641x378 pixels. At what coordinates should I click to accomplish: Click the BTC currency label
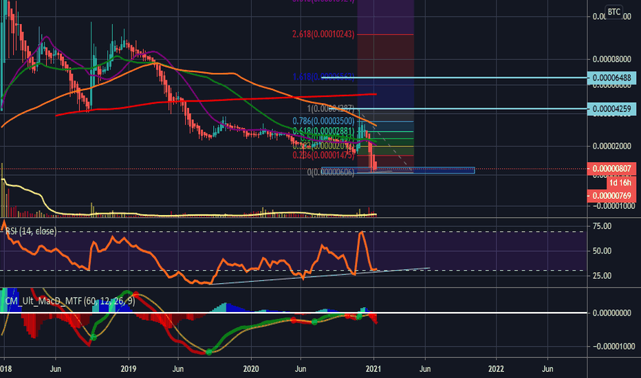pyautogui.click(x=613, y=12)
